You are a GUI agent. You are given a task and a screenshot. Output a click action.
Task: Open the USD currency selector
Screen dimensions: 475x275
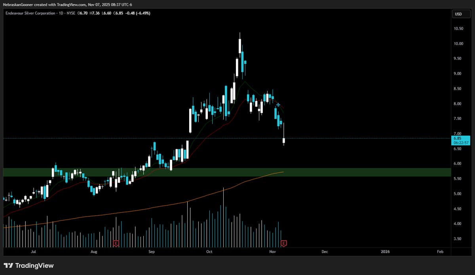(460, 13)
